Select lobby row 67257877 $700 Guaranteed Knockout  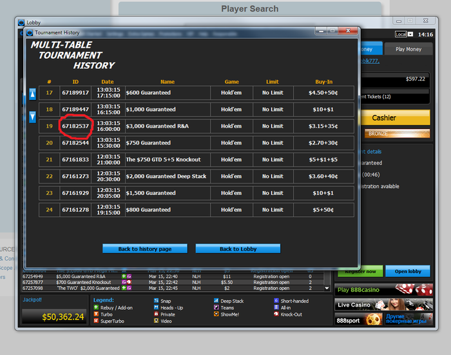pyautogui.click(x=173, y=282)
